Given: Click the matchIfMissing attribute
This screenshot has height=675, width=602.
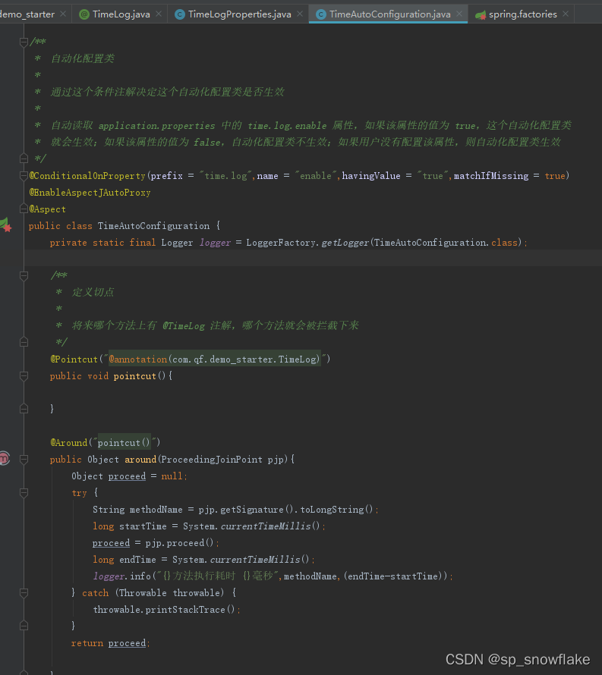Looking at the screenshot, I should coord(491,176).
